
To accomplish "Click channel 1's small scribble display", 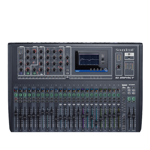I will [x=16, y=90].
